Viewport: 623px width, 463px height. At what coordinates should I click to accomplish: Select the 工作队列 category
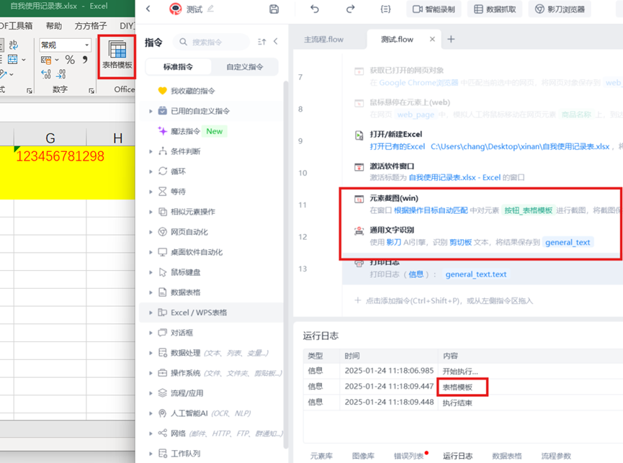(211, 454)
